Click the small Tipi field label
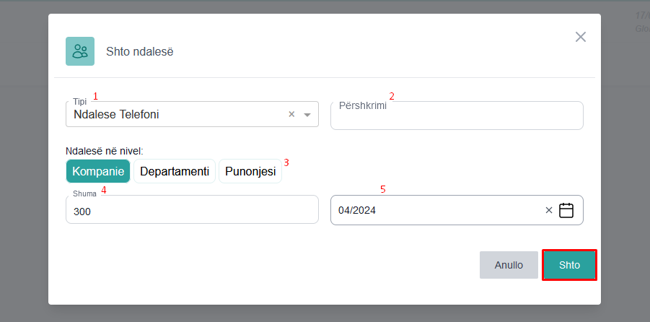 tap(79, 102)
